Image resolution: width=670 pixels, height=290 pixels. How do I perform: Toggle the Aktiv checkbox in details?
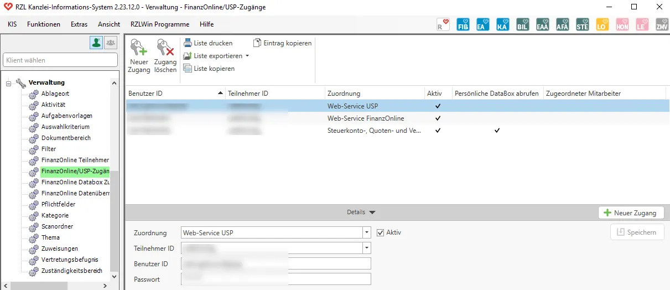click(x=381, y=232)
